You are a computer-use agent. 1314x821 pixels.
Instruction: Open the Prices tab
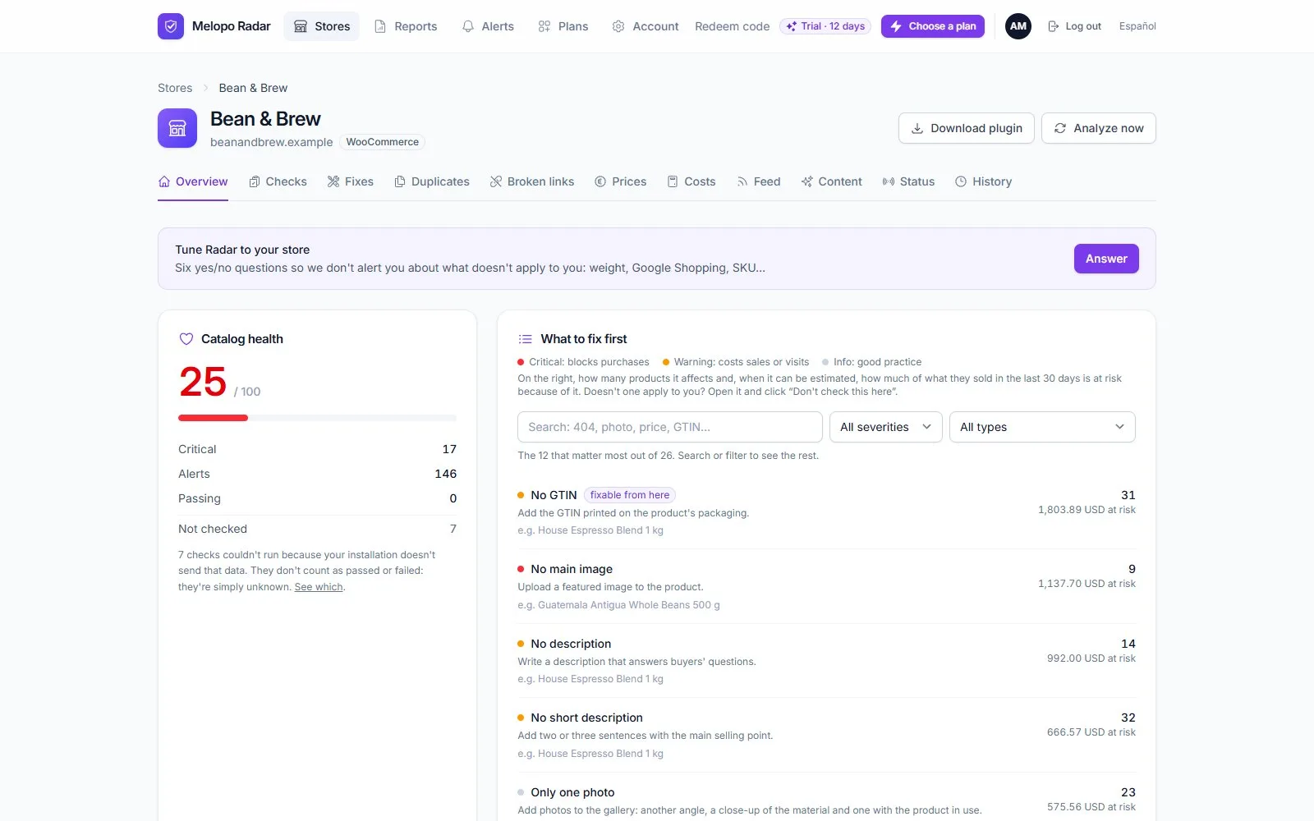click(621, 181)
